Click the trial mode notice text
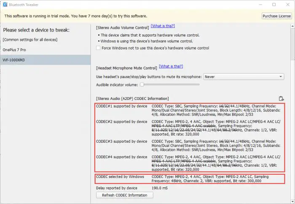The height and width of the screenshot is (204, 295). click(x=75, y=16)
